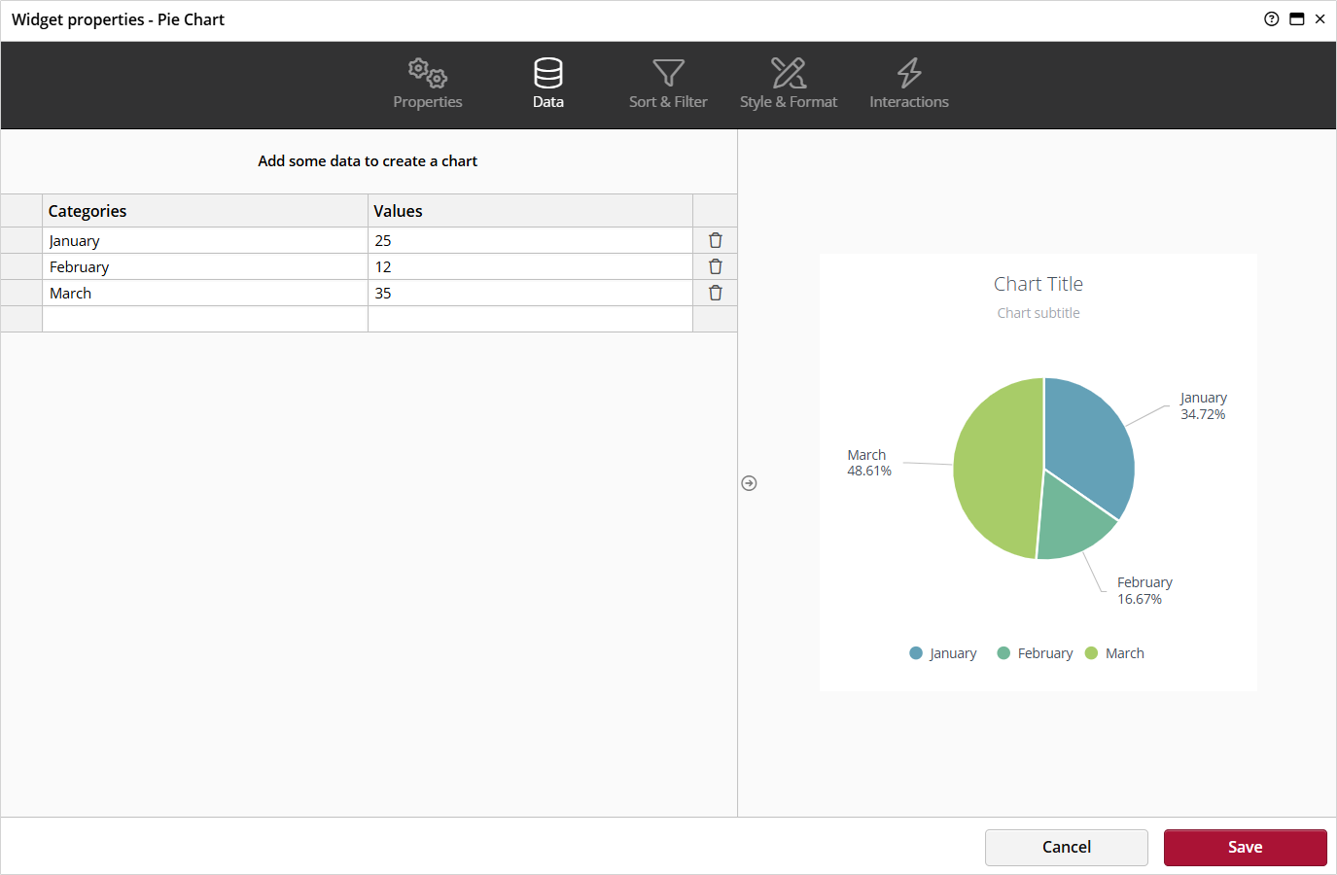The height and width of the screenshot is (875, 1337).
Task: Switch to the Interactions tab label
Action: point(909,101)
